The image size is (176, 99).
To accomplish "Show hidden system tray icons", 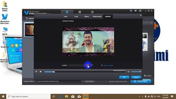I will click(139, 97).
